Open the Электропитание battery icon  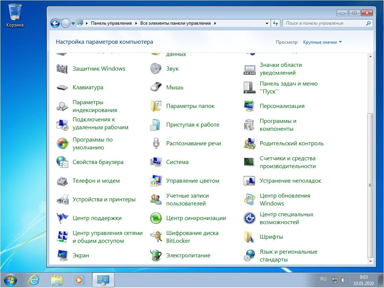(156, 256)
